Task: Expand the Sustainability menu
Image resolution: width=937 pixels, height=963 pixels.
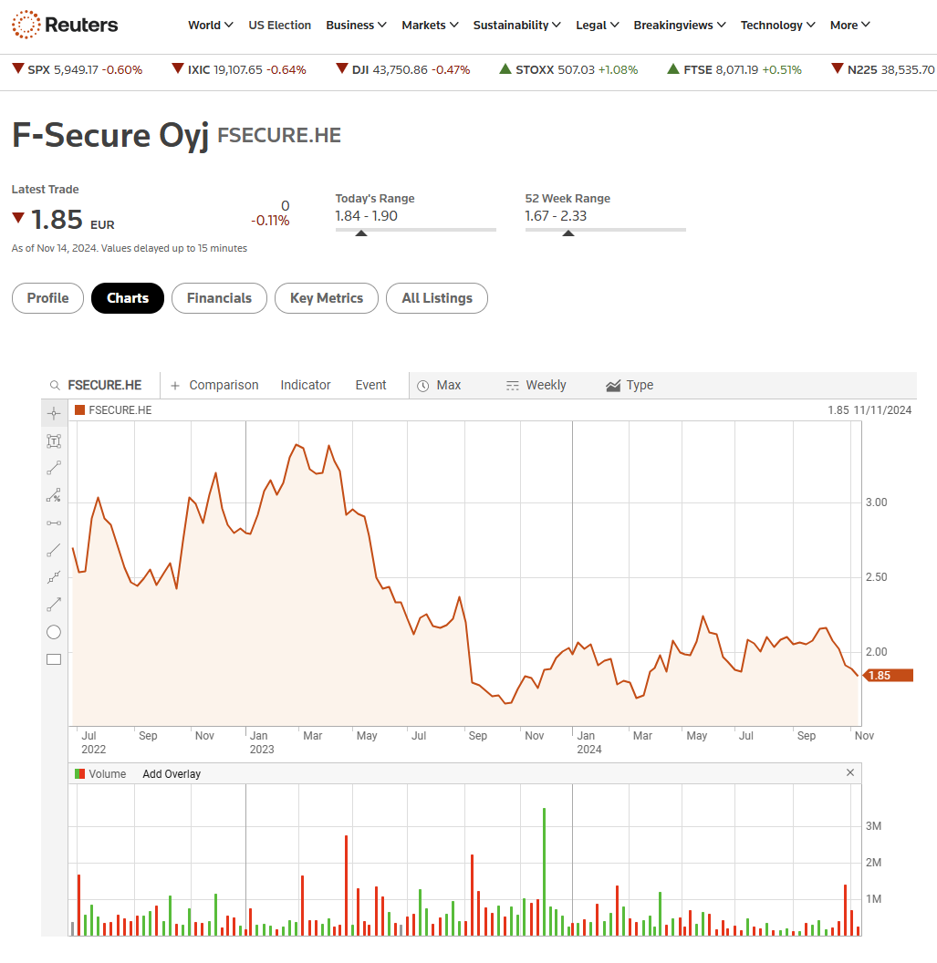Action: pos(516,26)
